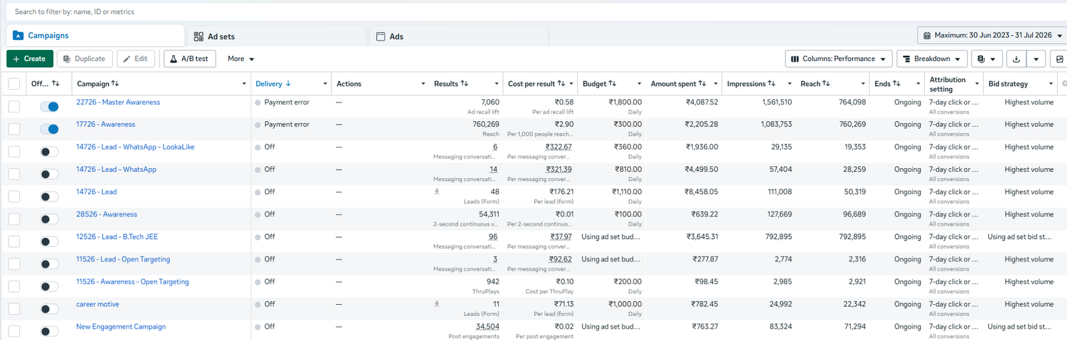This screenshot has height=340, width=1067.
Task: Open the career motive campaign link
Action: coord(97,304)
